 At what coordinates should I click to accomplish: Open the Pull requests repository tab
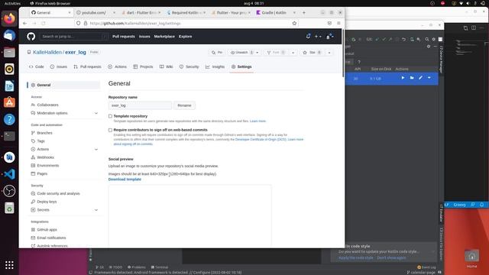(x=88, y=66)
